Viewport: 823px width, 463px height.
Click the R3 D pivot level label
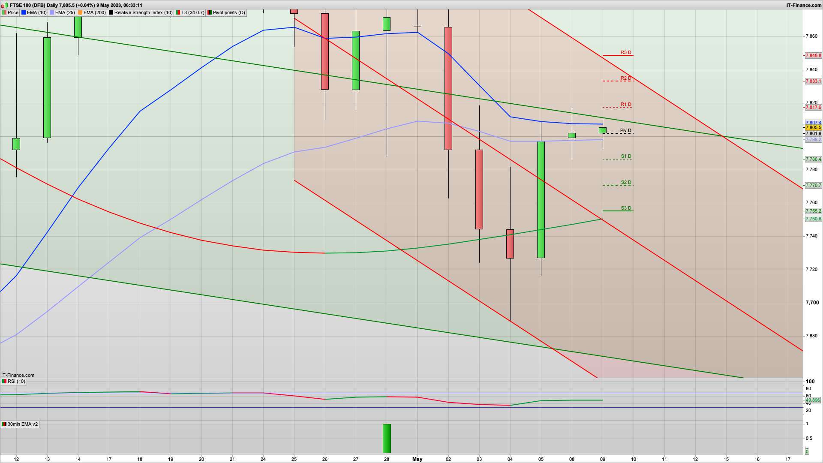626,52
